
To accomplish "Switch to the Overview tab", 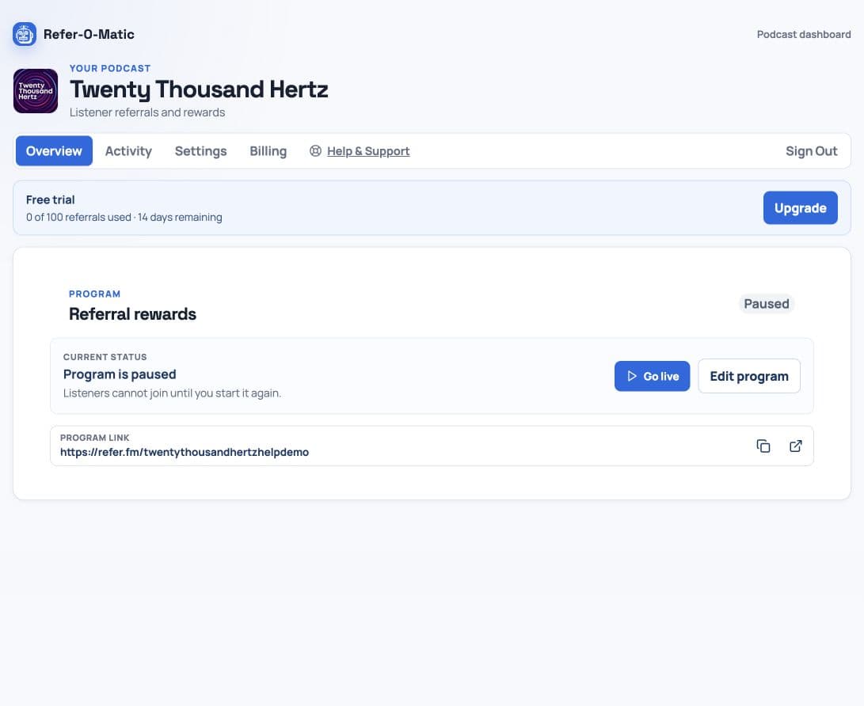I will pos(54,151).
